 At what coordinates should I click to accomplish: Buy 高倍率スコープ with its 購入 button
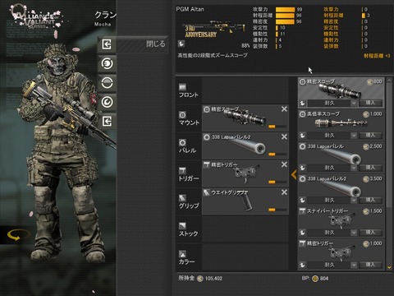pyautogui.click(x=370, y=135)
